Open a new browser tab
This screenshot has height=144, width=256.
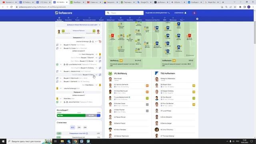(x=223, y=2)
